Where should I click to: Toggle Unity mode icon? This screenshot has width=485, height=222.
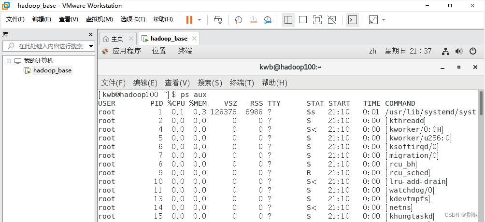click(x=332, y=20)
